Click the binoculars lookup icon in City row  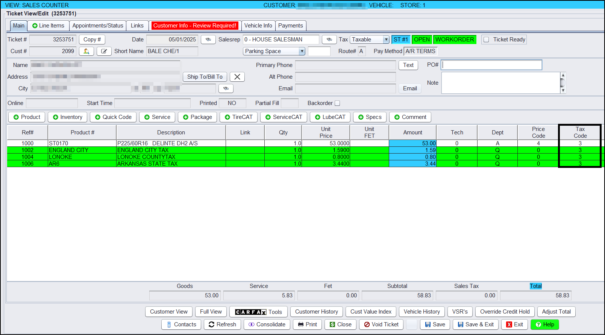pyautogui.click(x=226, y=88)
